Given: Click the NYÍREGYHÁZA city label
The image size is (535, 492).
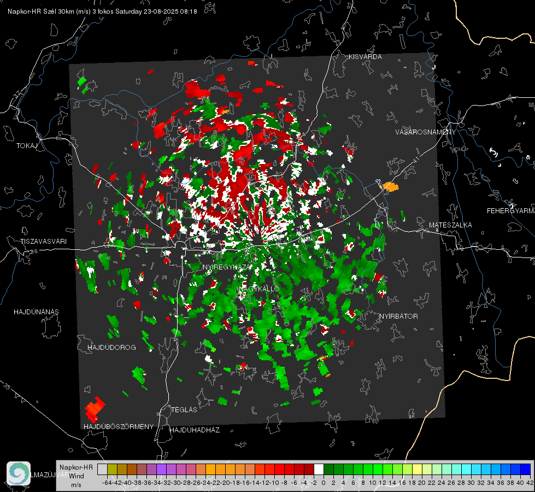Looking at the screenshot, I should point(226,267).
